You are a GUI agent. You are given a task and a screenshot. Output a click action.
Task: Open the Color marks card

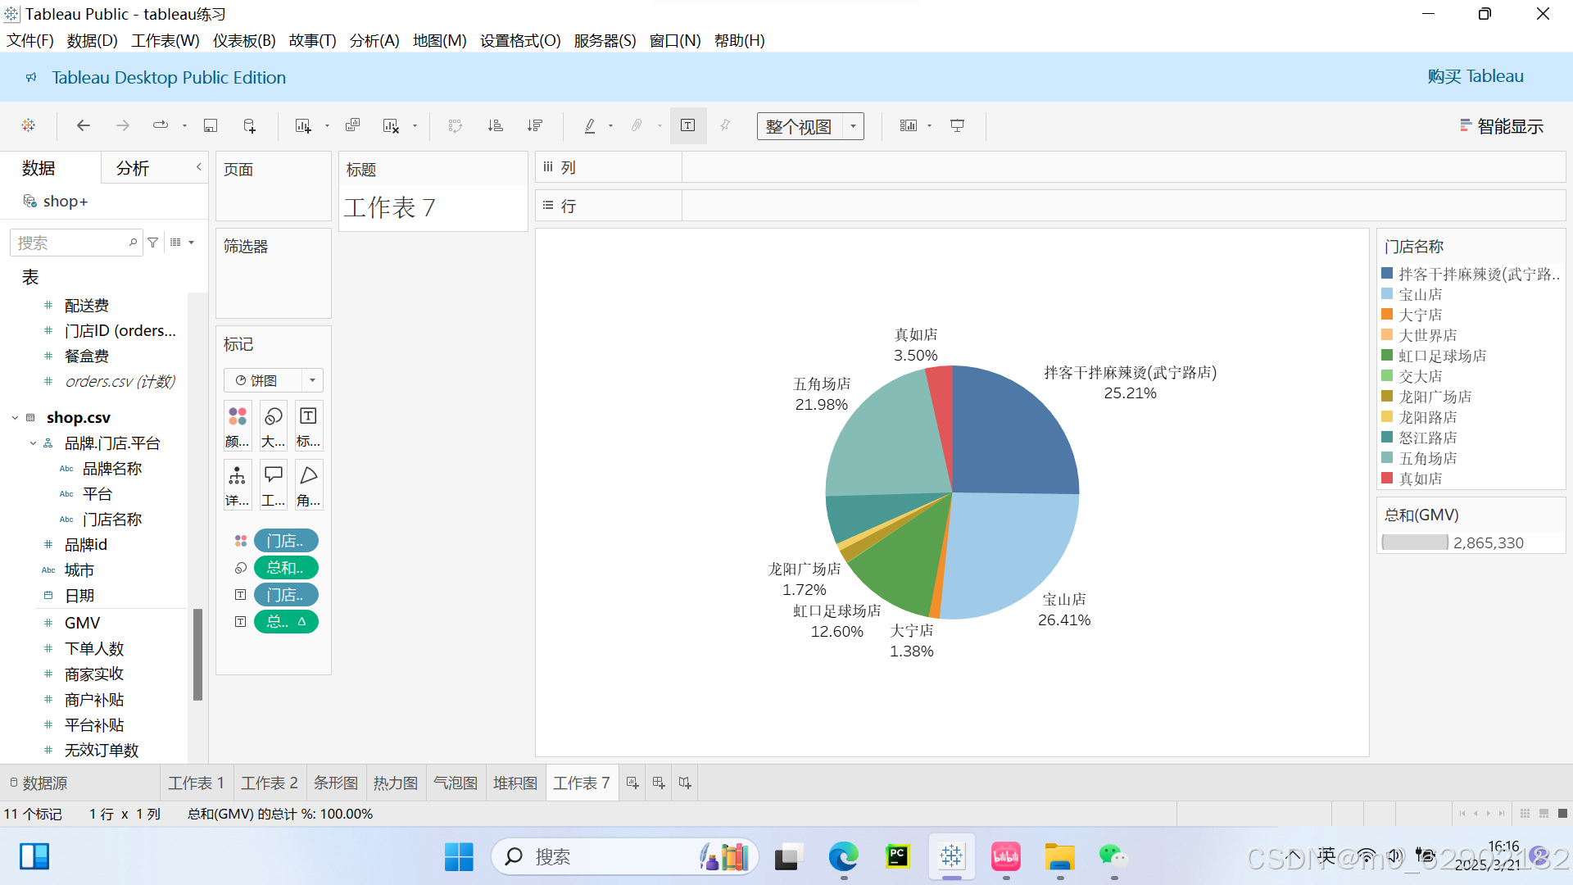[x=238, y=424]
